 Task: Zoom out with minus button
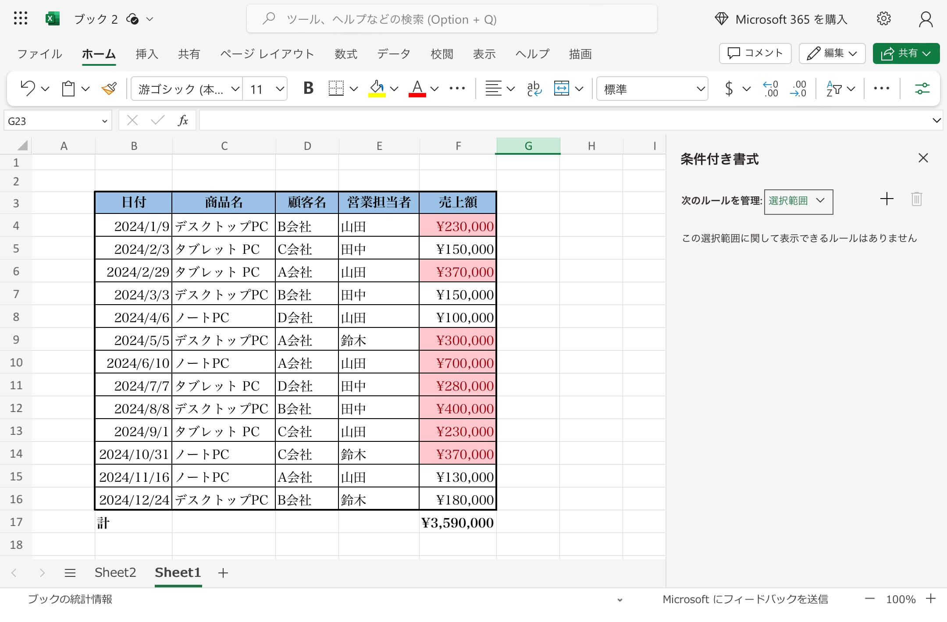click(x=869, y=599)
